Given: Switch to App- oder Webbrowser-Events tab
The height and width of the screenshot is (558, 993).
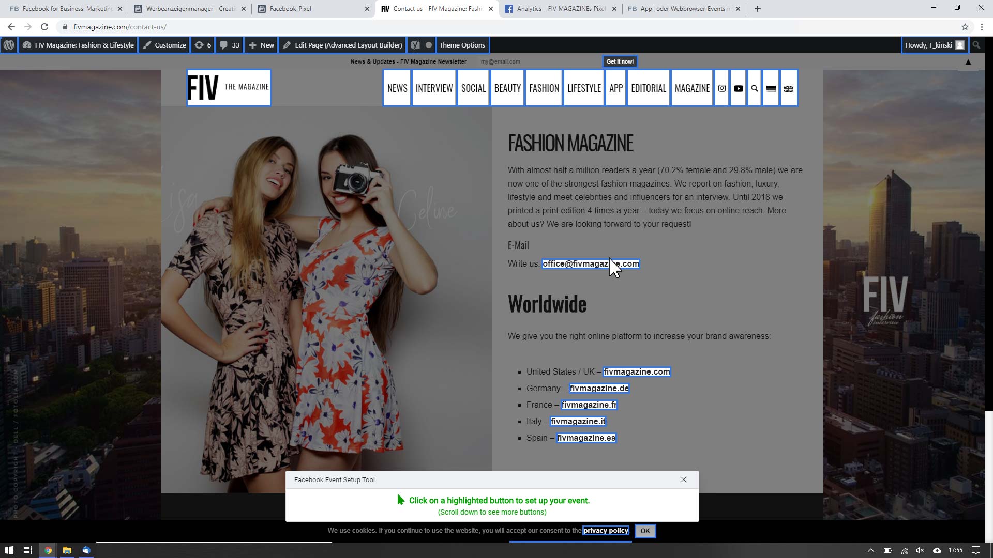Looking at the screenshot, I should click(684, 9).
